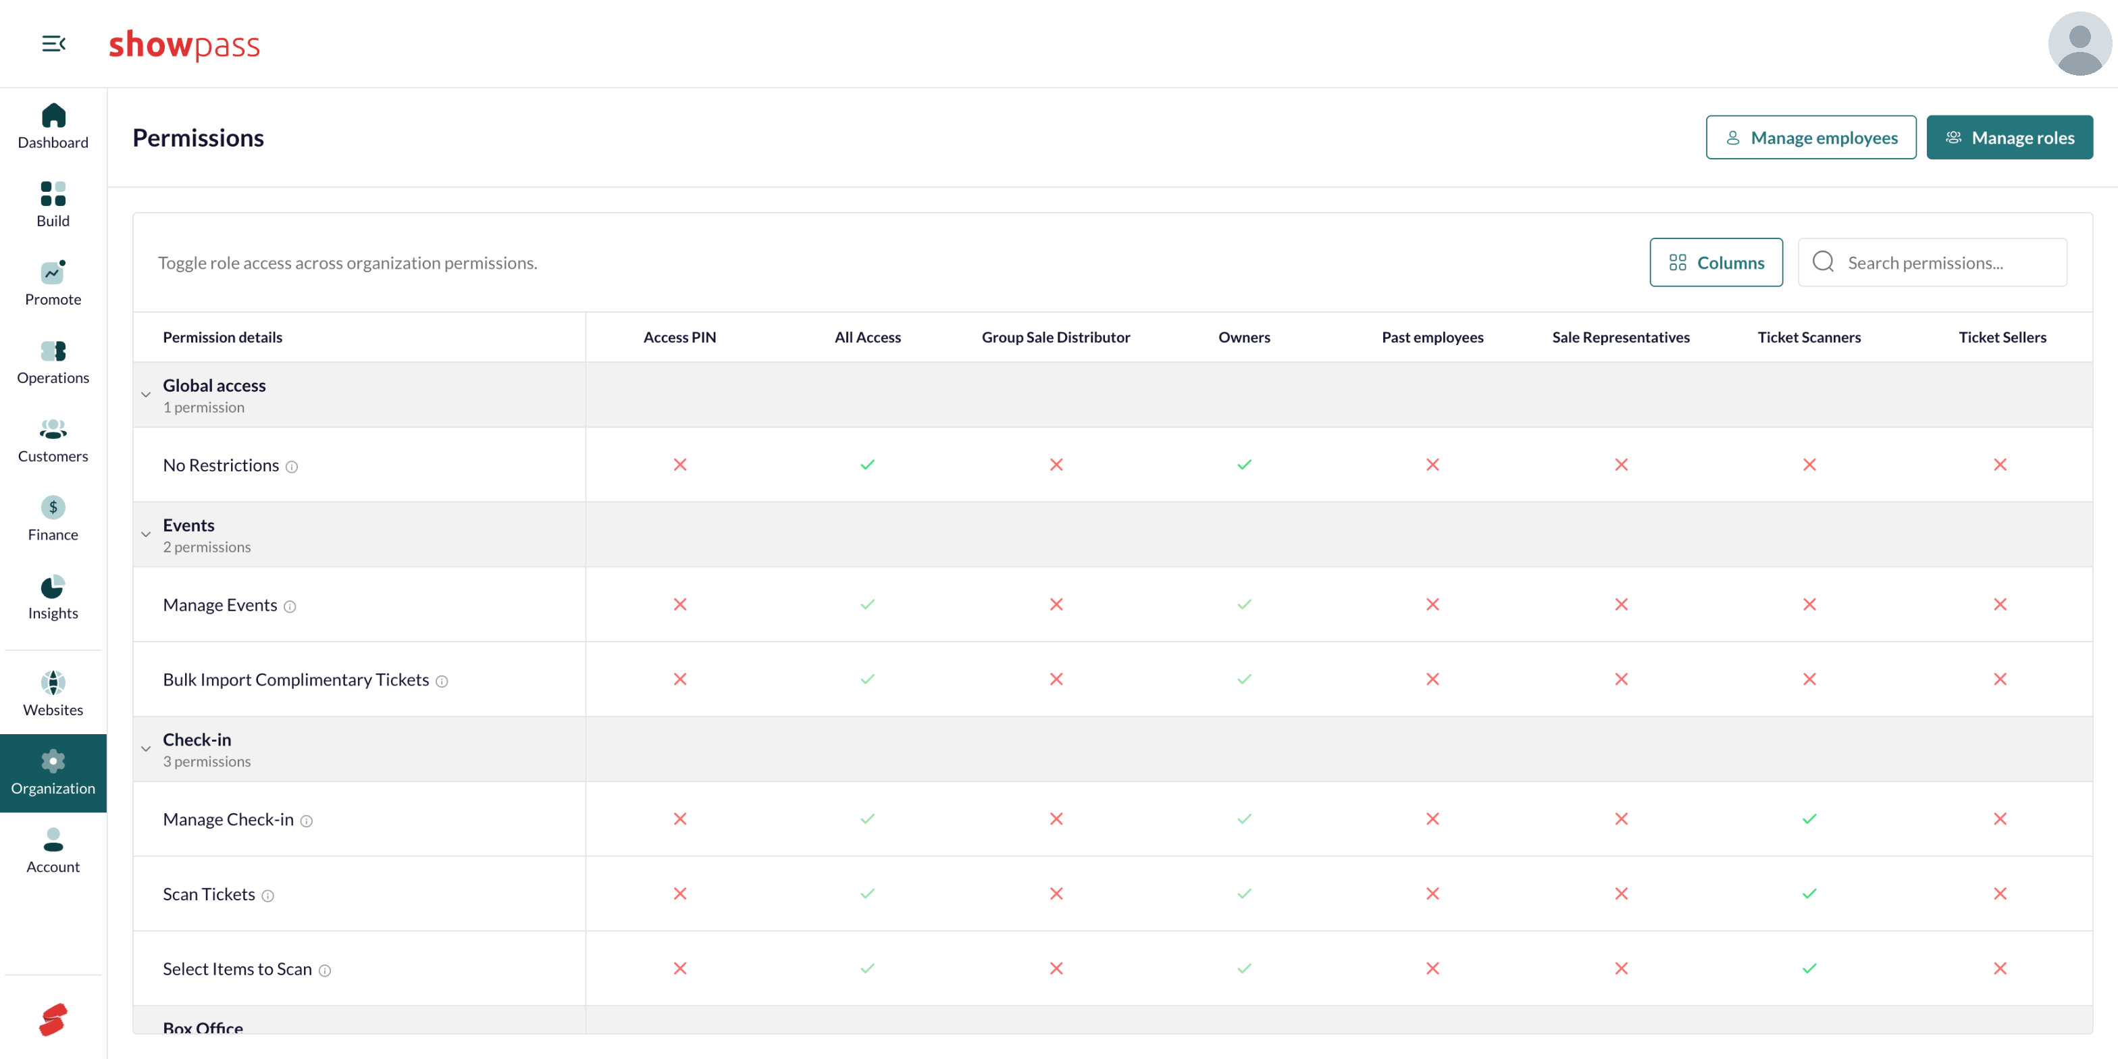The width and height of the screenshot is (2118, 1059).
Task: Open the Account section
Action: [53, 851]
